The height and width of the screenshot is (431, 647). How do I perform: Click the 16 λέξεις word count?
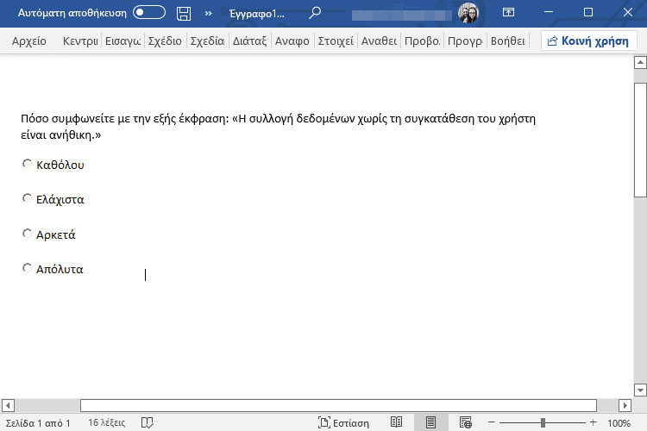106,422
